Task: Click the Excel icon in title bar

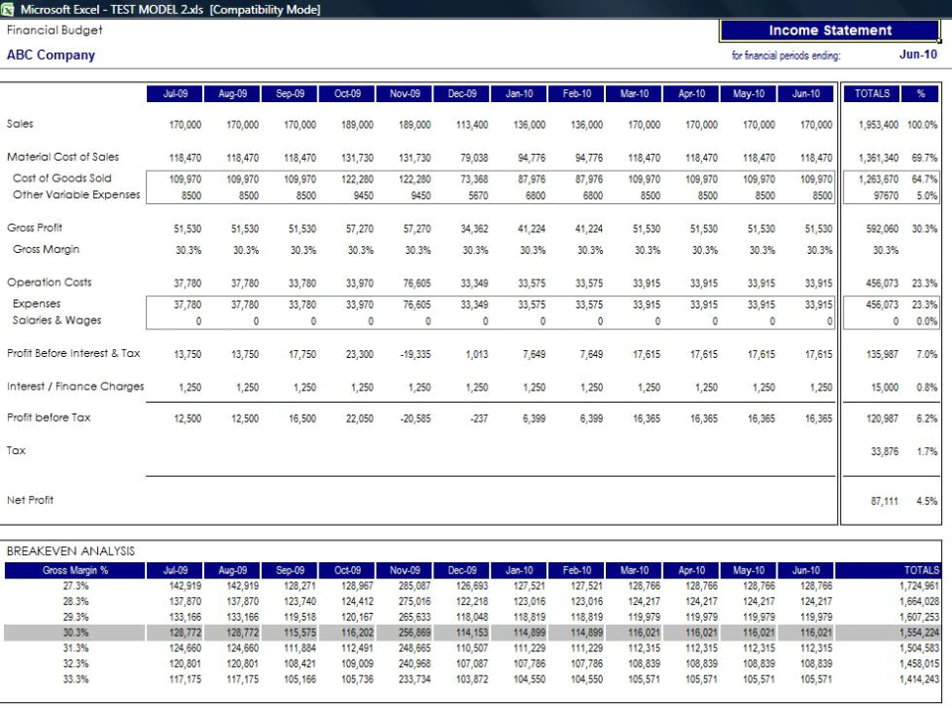Action: pos(8,9)
